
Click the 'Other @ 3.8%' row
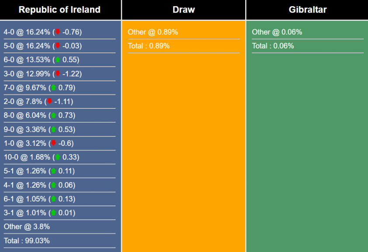pos(27,227)
